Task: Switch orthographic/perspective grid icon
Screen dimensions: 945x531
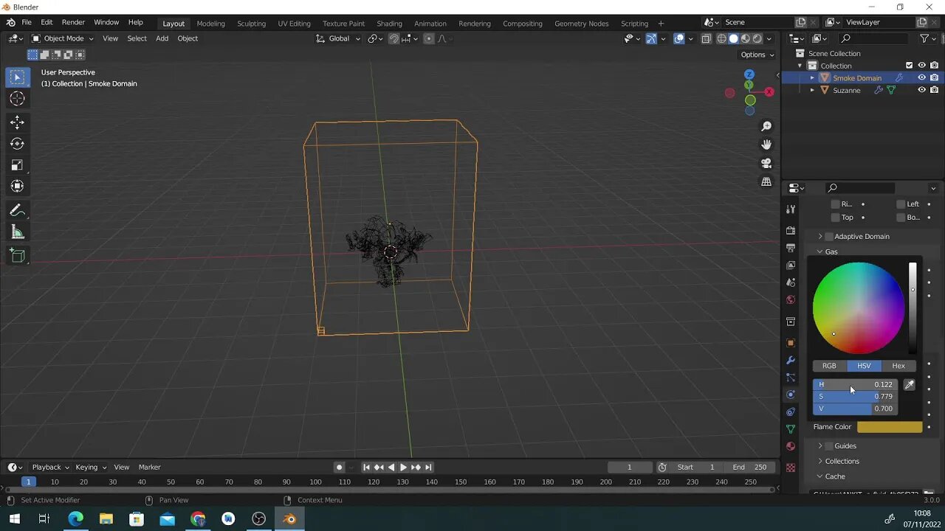Action: tap(766, 181)
